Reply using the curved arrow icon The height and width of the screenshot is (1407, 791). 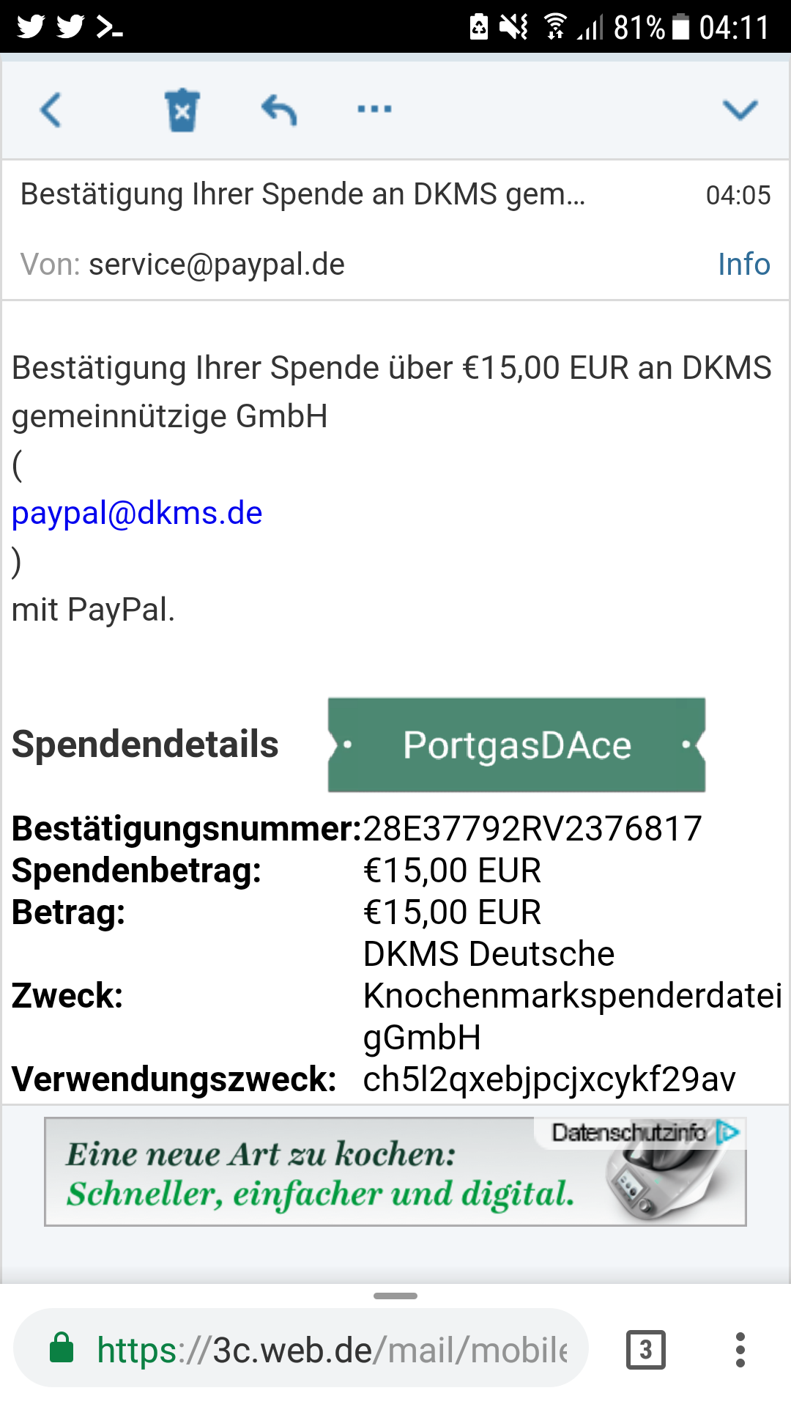[279, 110]
